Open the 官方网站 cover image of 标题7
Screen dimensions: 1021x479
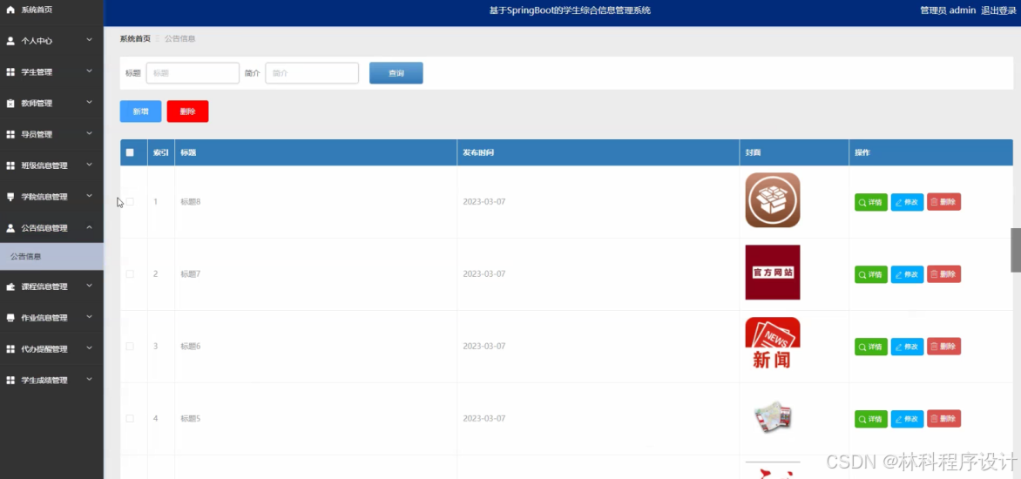click(x=772, y=272)
